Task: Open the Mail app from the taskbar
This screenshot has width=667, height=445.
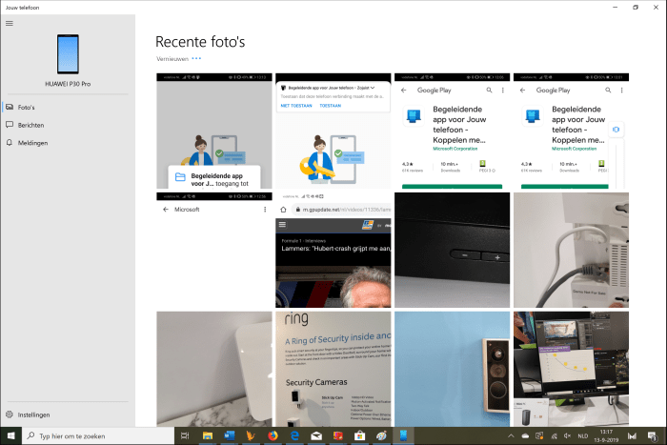Action: 316,436
